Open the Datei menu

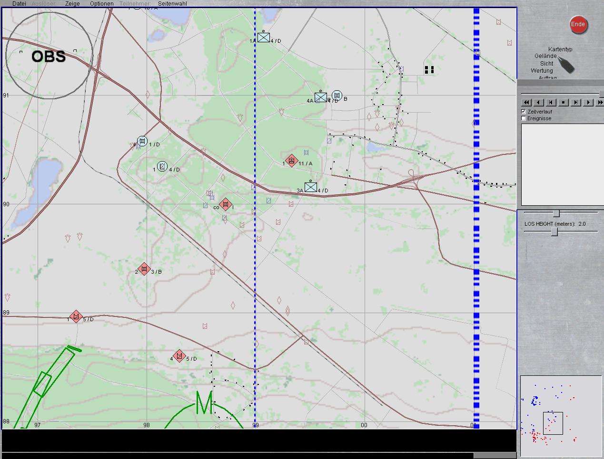click(19, 4)
